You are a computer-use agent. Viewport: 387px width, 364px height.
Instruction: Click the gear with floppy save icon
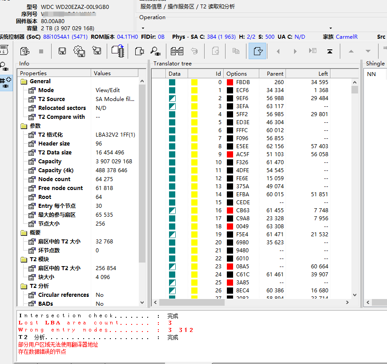pyautogui.click(x=79, y=51)
